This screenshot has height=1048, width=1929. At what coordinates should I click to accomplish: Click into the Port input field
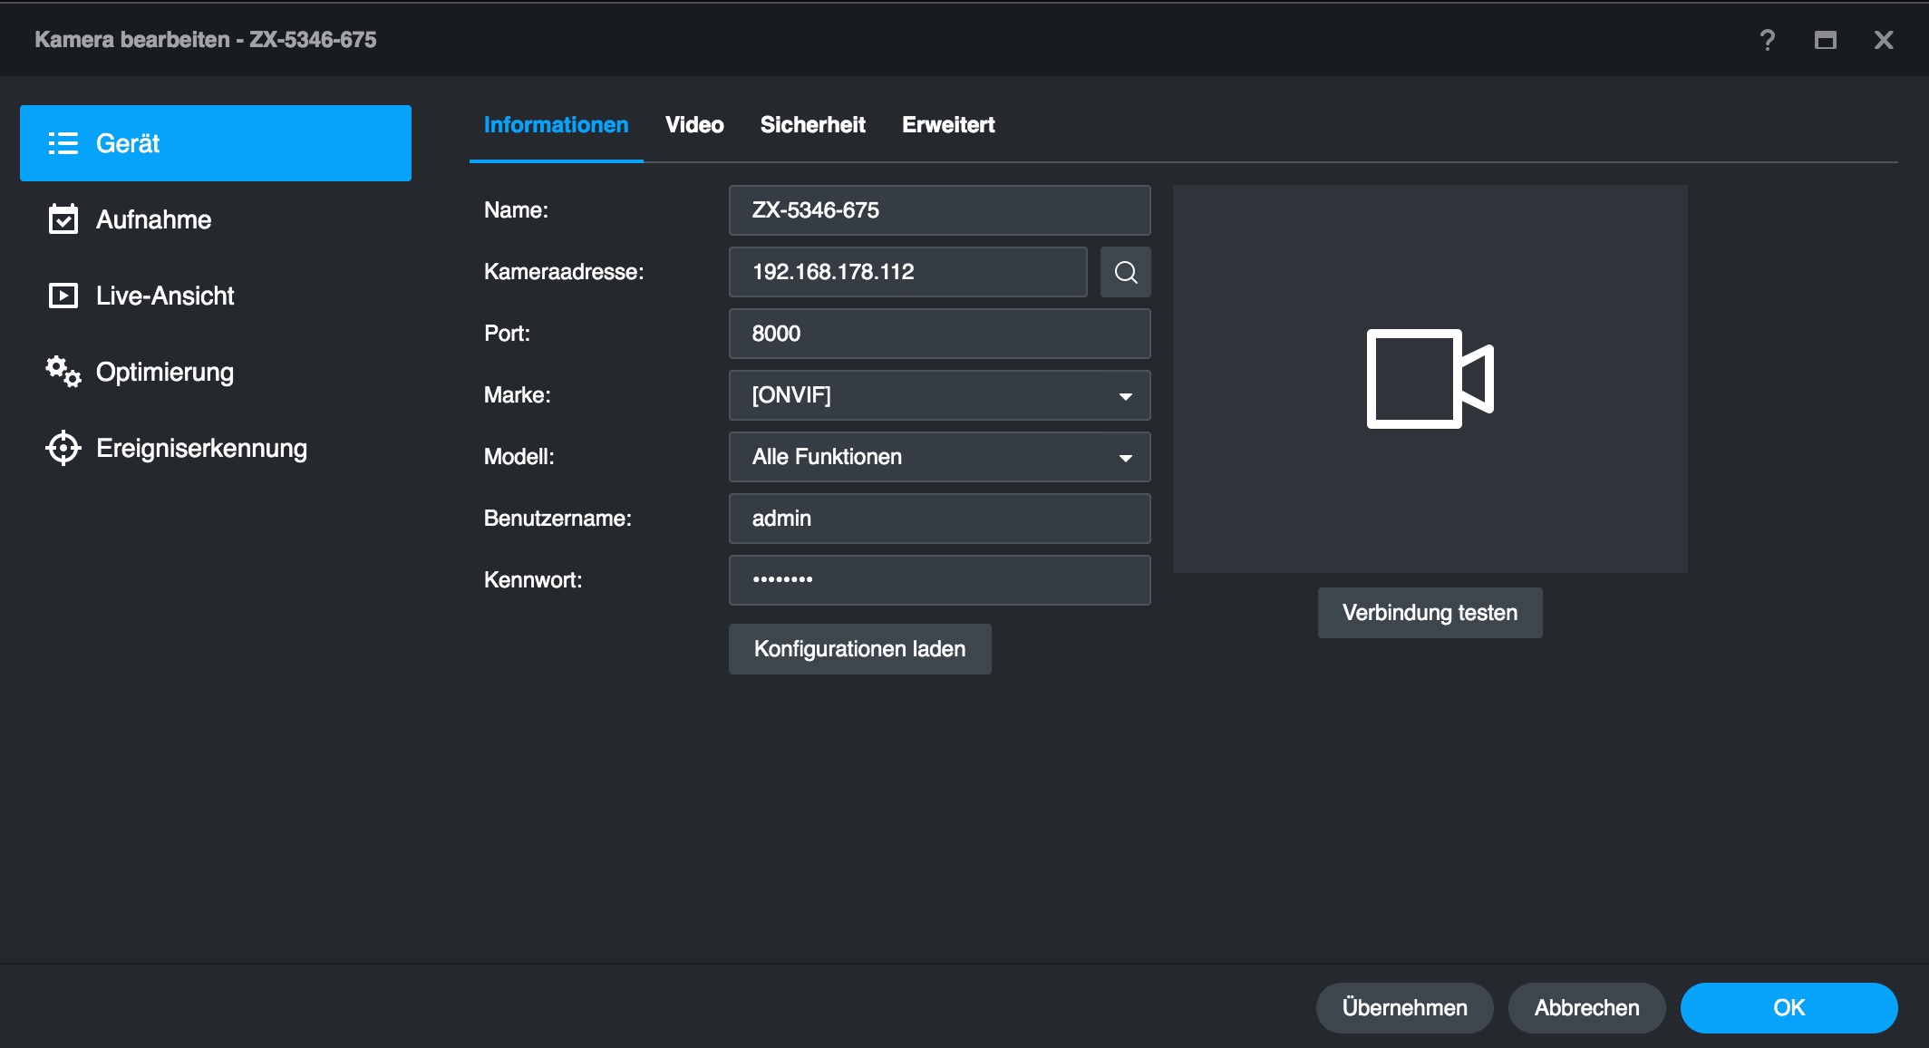point(939,334)
